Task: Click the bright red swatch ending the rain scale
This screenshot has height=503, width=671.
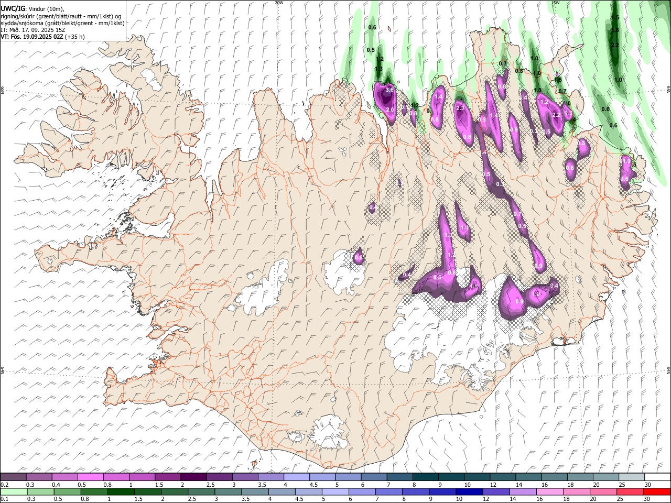Action: point(656,492)
